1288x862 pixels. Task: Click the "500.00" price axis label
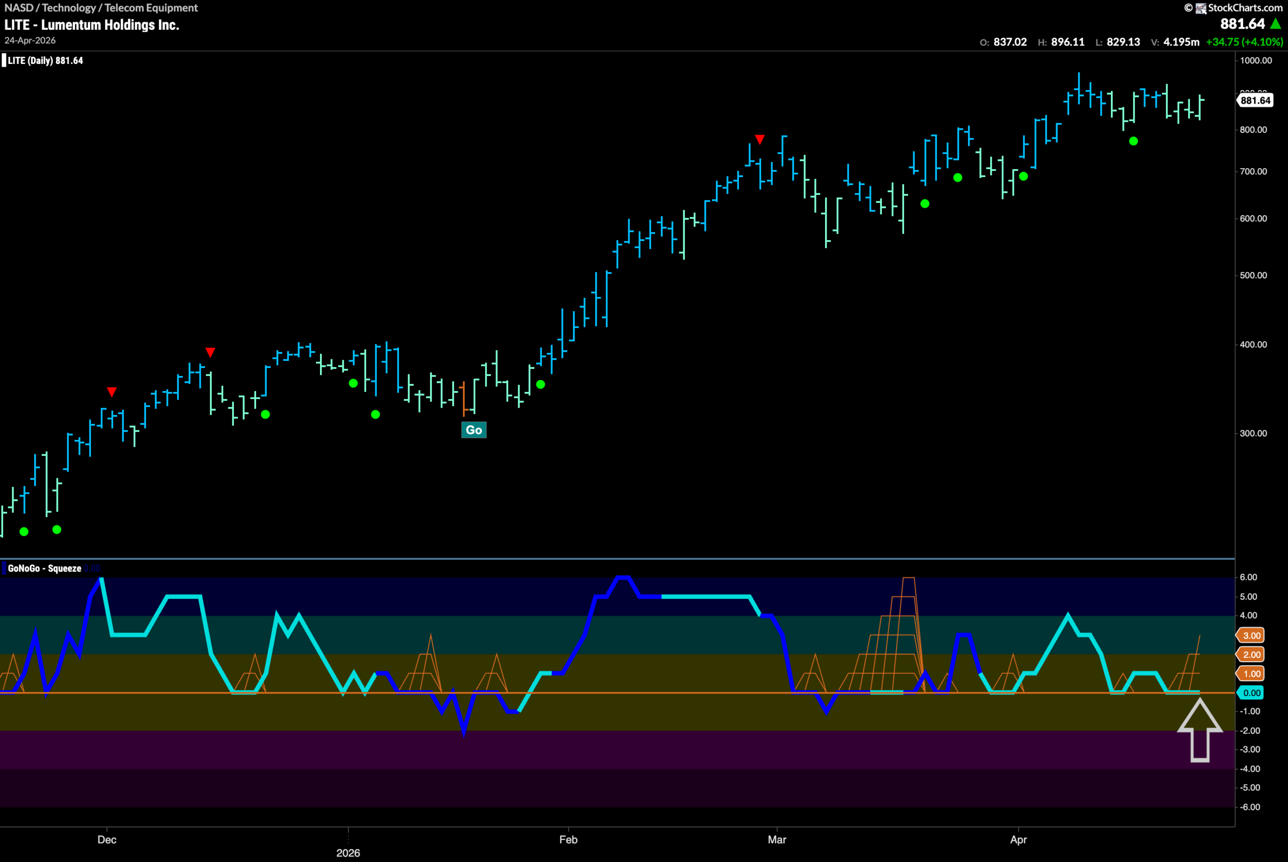pos(1253,275)
